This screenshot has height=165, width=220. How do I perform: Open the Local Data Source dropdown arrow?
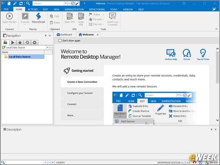coord(47,47)
